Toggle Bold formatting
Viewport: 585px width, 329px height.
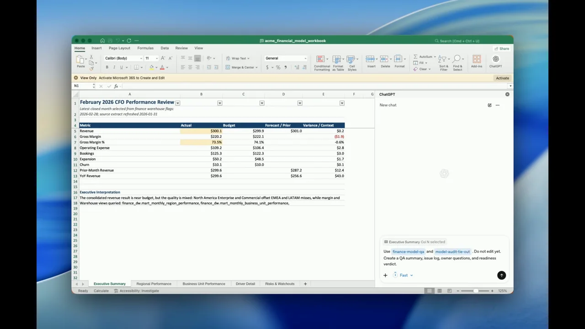pyautogui.click(x=107, y=67)
